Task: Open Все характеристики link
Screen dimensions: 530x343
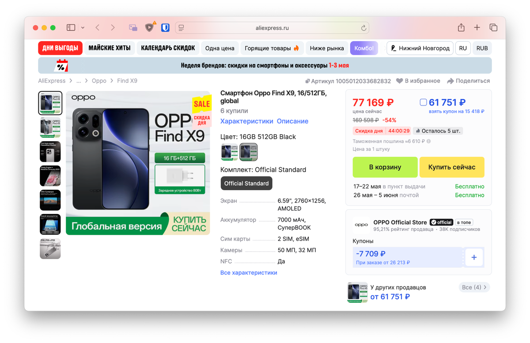Action: point(249,272)
